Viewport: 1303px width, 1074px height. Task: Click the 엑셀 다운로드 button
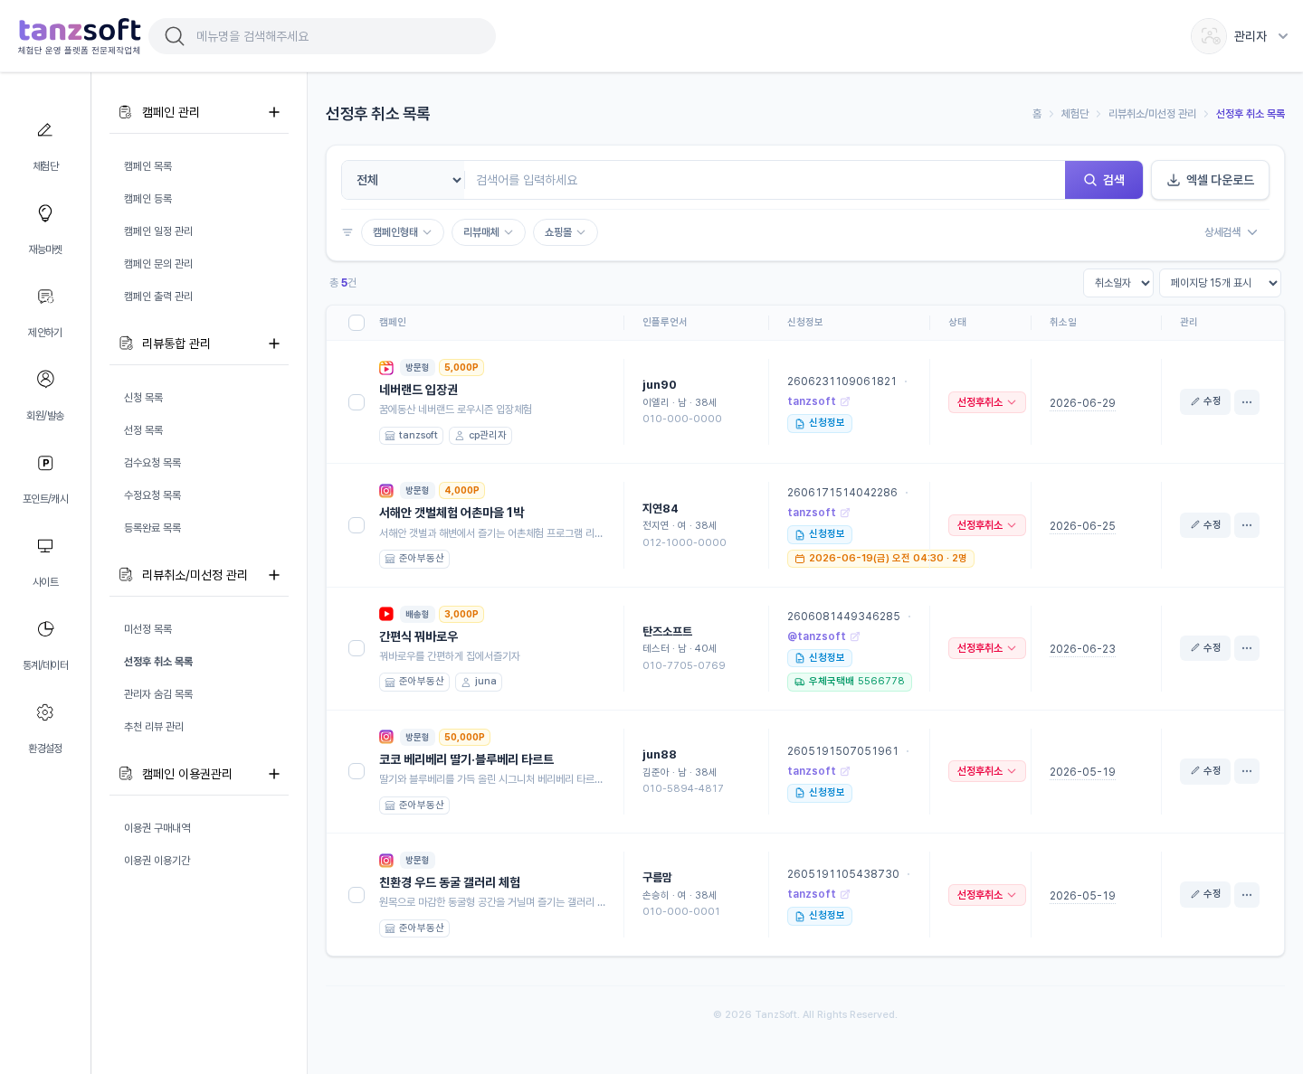pyautogui.click(x=1210, y=180)
